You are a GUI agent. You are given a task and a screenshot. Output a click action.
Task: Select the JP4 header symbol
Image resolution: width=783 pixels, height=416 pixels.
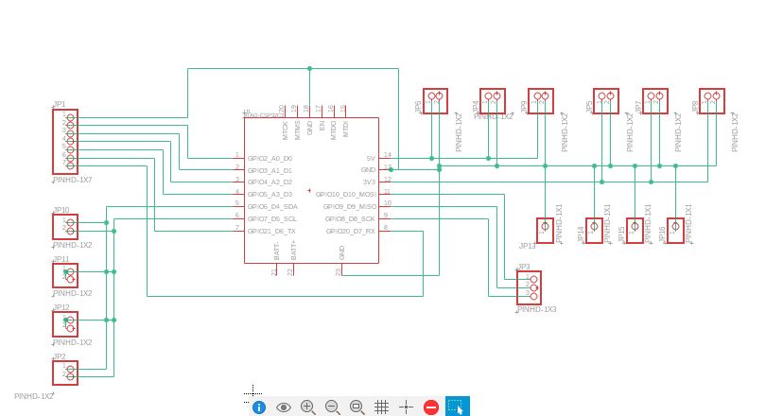[x=493, y=101]
